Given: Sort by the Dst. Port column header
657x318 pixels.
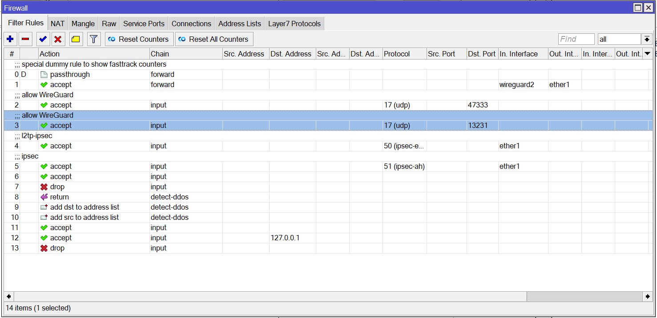Looking at the screenshot, I should (x=482, y=54).
